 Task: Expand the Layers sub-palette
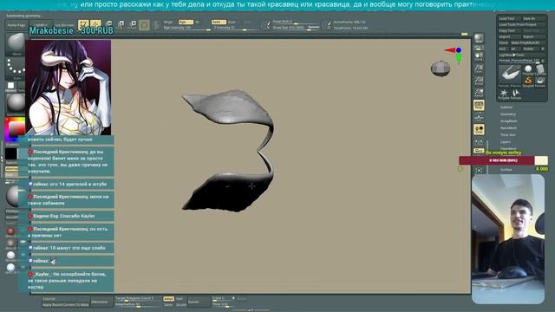point(506,142)
